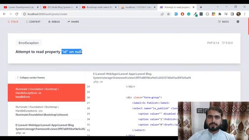Select the DEBUG tab in Ignition
Viewport: 249px width, 140px height.
pos(54,22)
